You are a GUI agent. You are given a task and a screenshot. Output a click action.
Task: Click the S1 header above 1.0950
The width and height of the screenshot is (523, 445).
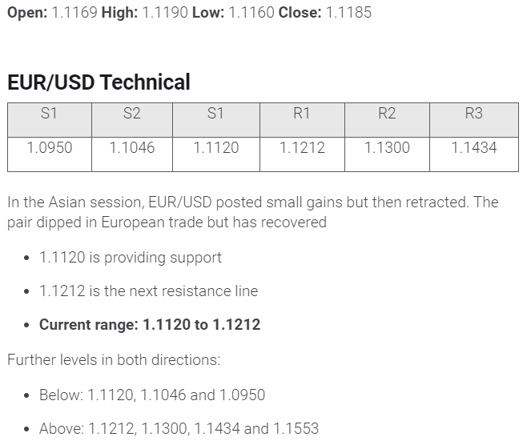pos(49,114)
